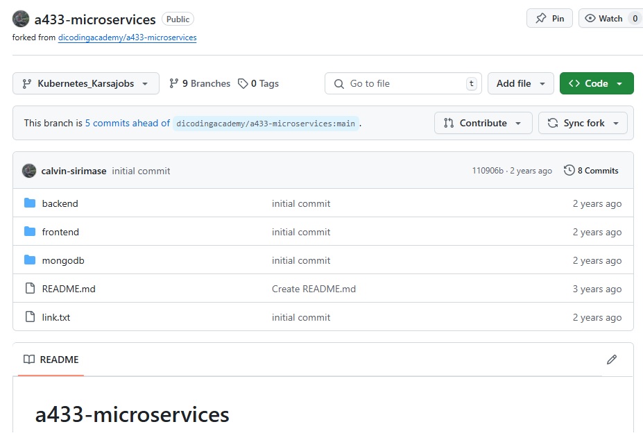Image resolution: width=643 pixels, height=447 pixels.
Task: Click the folder icon for frontend
Action: [x=30, y=232]
